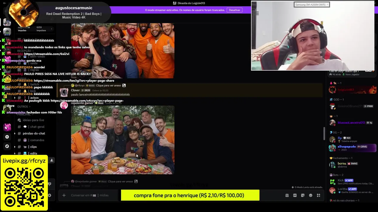This screenshot has width=378, height=212.
Task: Open the upper orange-jumpsuit group photo
Action: (123, 51)
